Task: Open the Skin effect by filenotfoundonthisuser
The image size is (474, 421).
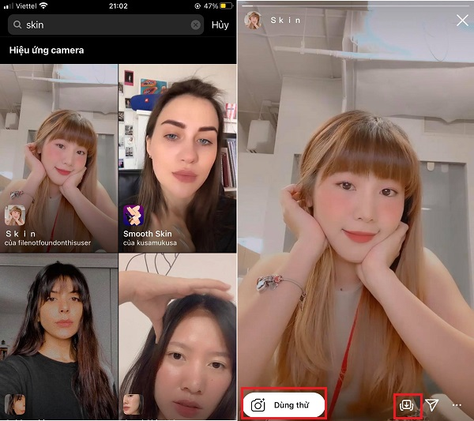Action: pos(58,158)
